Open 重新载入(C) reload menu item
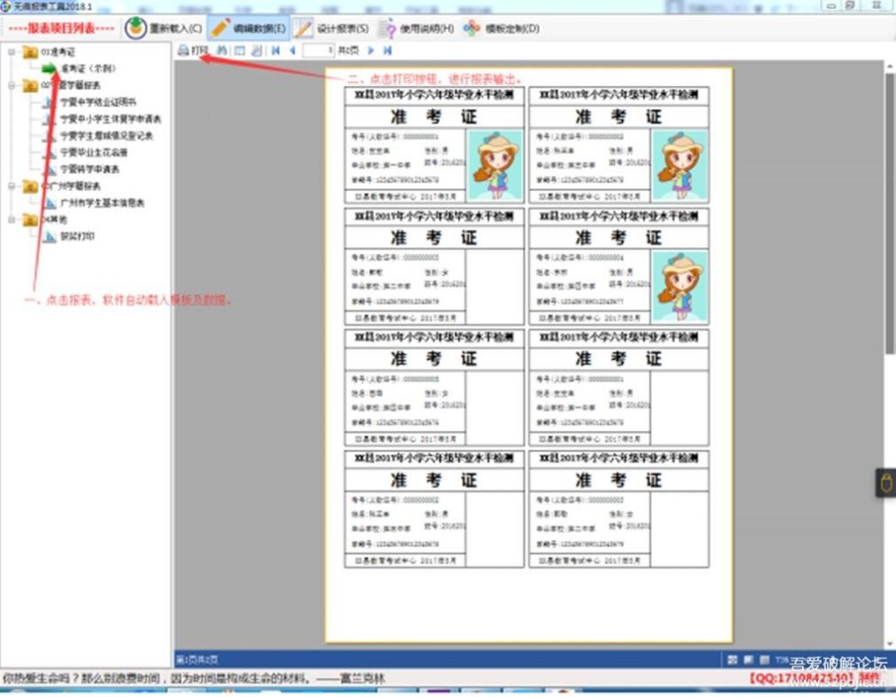 point(164,29)
